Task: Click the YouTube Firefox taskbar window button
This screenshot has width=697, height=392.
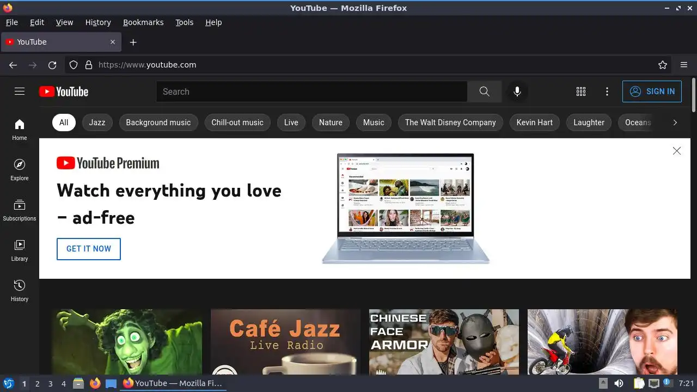Action: [172, 383]
